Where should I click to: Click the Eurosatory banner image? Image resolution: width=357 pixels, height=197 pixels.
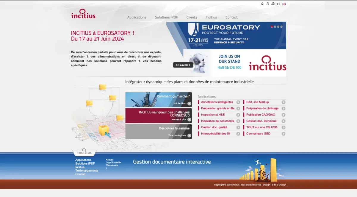[226, 35]
